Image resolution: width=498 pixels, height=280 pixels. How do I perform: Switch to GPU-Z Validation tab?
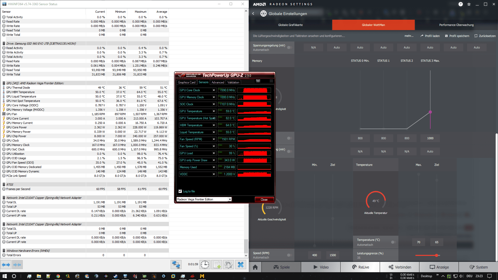[x=233, y=82]
